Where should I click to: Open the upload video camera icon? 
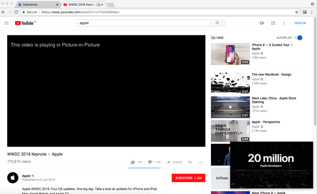click(262, 23)
